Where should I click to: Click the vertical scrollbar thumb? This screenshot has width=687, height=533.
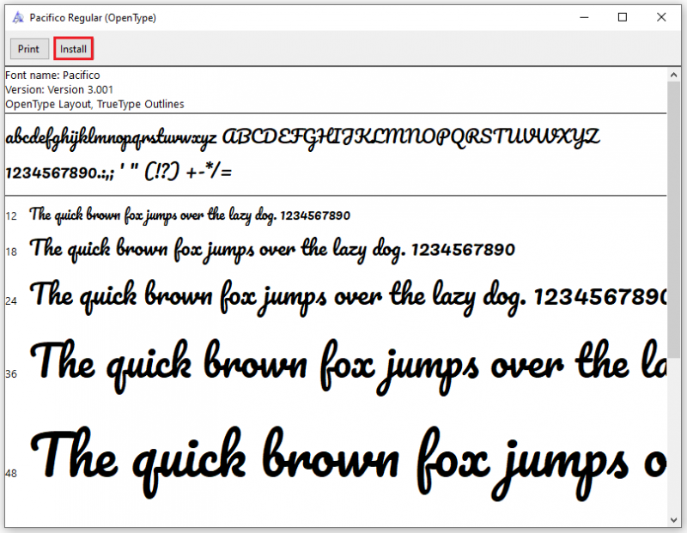(x=673, y=219)
